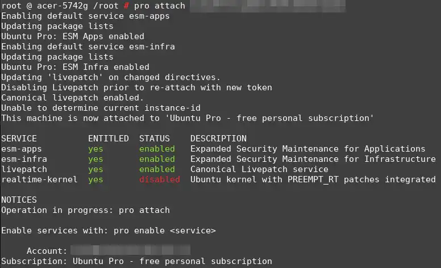Click the ENTITLED column header
The width and height of the screenshot is (441, 268).
(109, 139)
